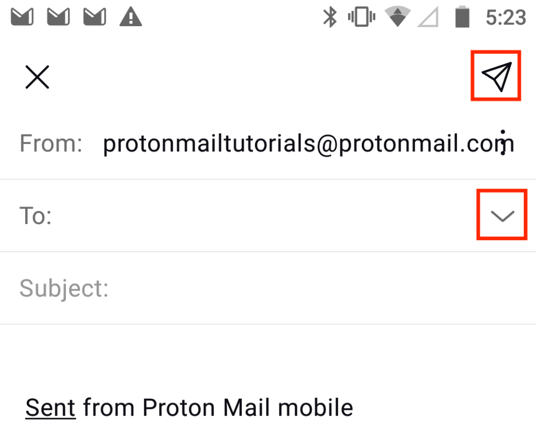Image resolution: width=536 pixels, height=438 pixels.
Task: Focus the Subject field
Action: (x=268, y=288)
